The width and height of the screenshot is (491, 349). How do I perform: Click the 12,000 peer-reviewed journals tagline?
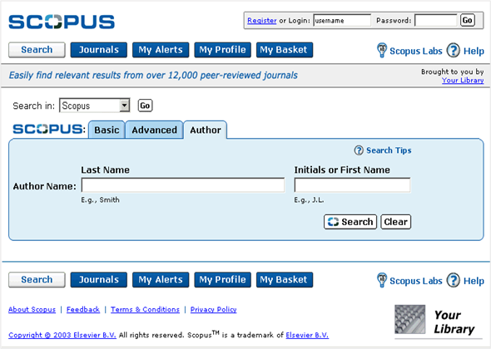[x=153, y=76]
